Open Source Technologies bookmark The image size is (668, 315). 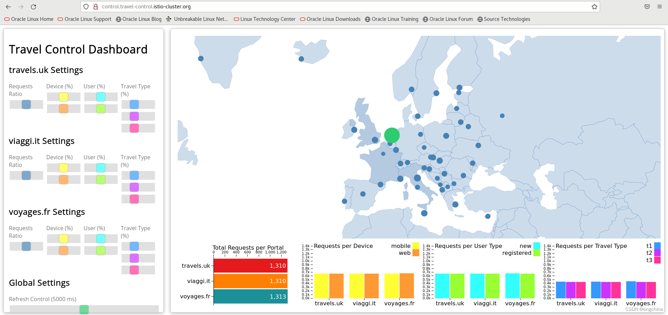(504, 19)
